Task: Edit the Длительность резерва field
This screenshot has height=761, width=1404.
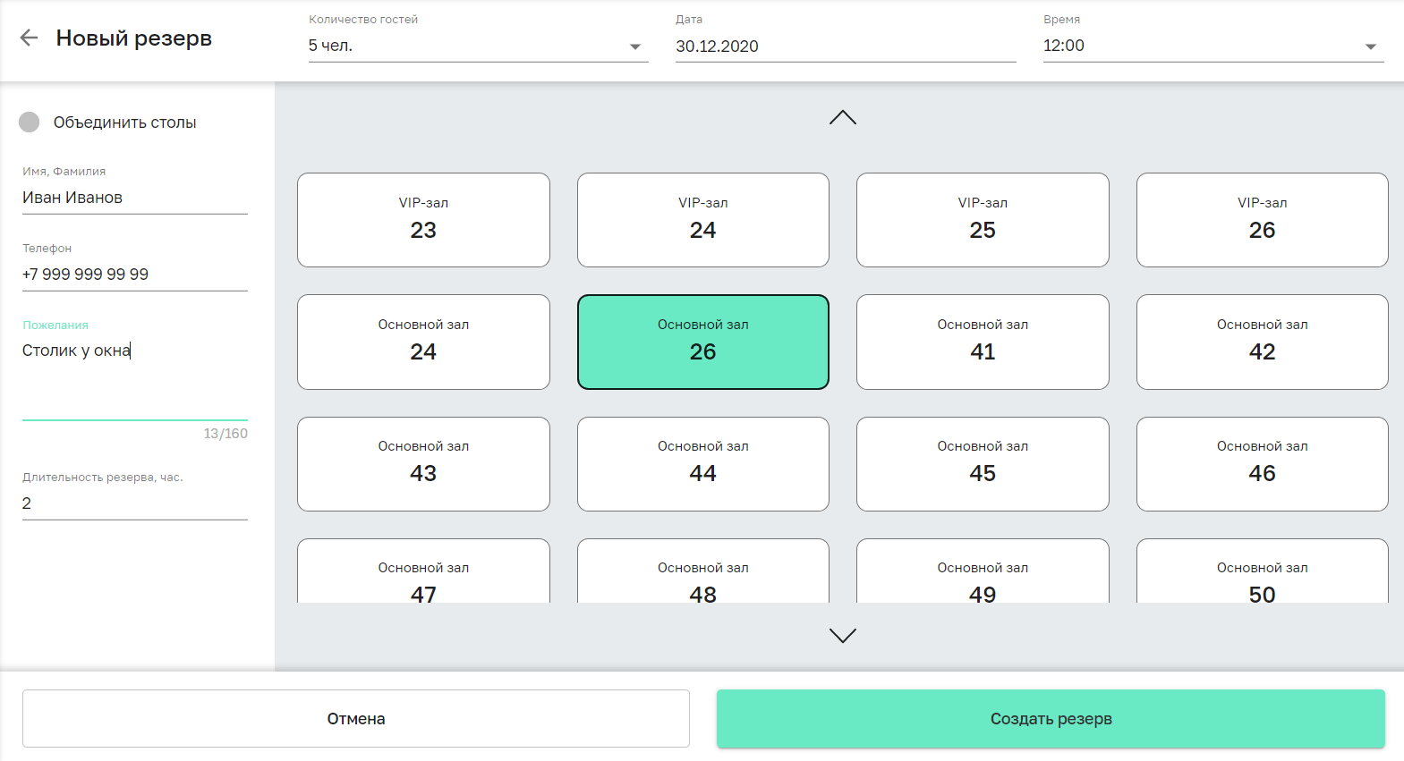Action: point(134,503)
